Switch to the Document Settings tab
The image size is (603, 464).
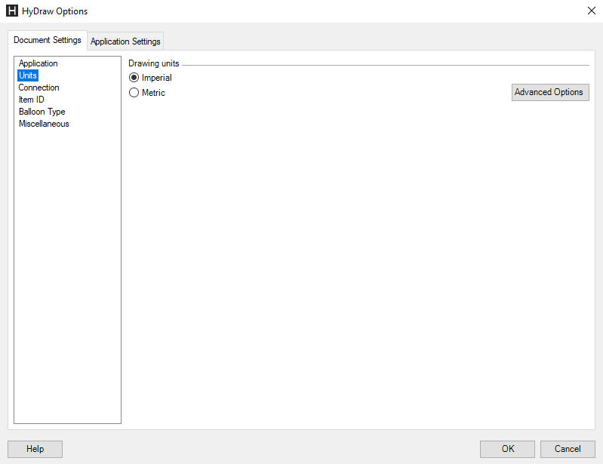click(x=48, y=40)
